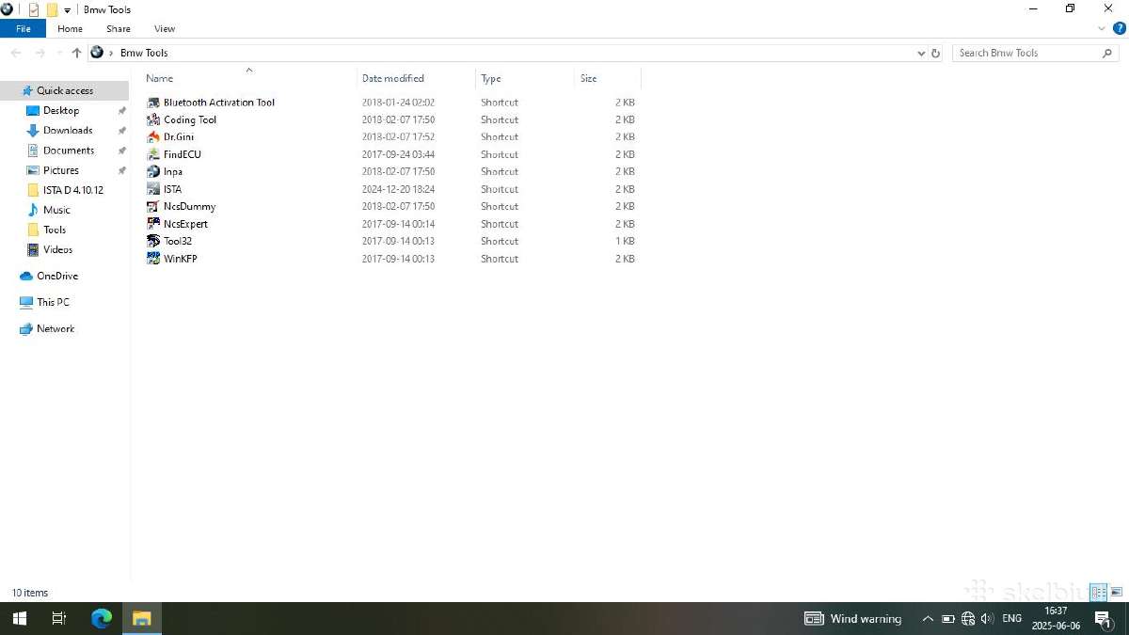
Task: Select the Bluetooth Activation Tool shortcut
Action: [x=219, y=103]
